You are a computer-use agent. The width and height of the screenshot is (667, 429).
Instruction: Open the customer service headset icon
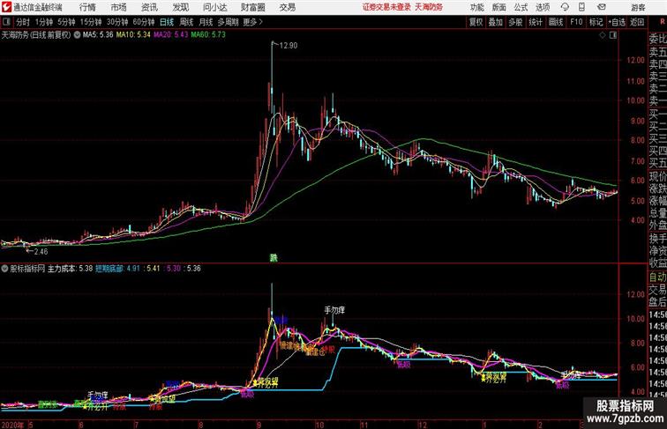tap(565, 7)
